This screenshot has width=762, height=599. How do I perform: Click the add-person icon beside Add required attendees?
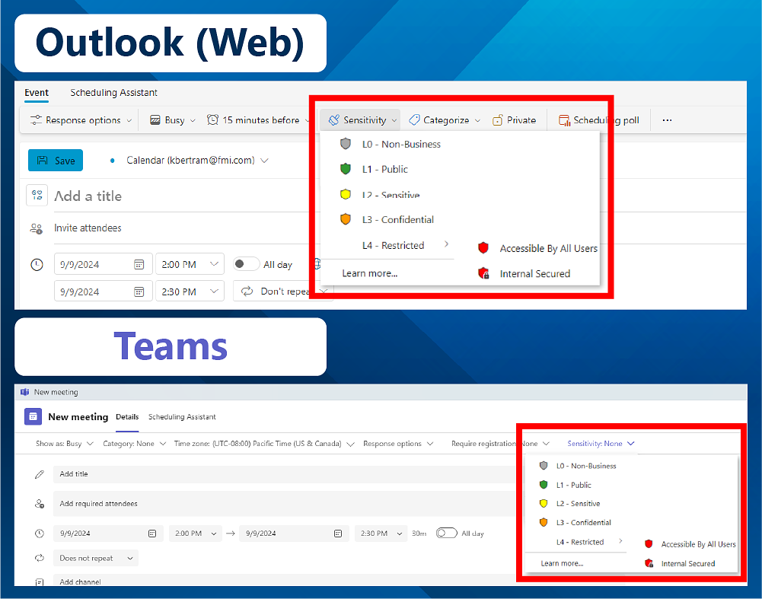click(x=40, y=504)
